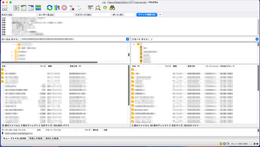Open the Site Manager icon
The width and height of the screenshot is (260, 147).
[x=4, y=8]
